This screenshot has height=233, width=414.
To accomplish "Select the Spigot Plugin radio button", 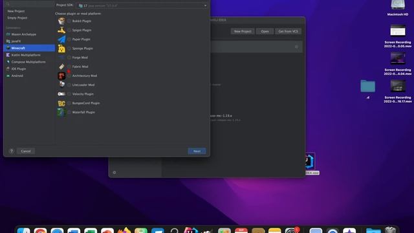I will click(69, 30).
